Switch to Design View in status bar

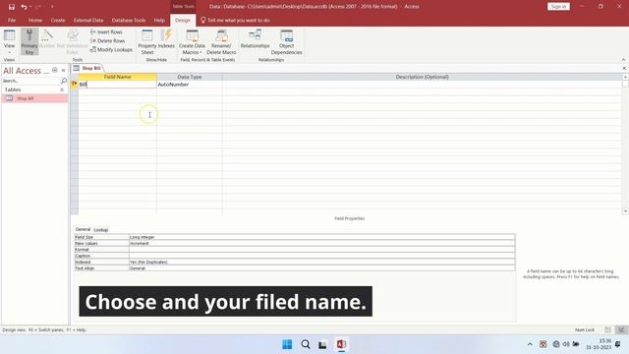coord(621,330)
